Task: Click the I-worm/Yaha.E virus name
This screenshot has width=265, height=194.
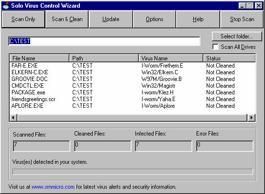Action: tap(158, 99)
